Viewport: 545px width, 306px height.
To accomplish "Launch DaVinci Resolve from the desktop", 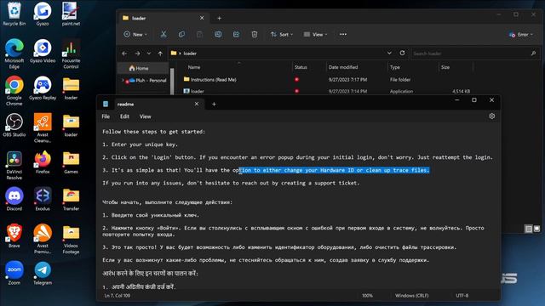I will (x=14, y=166).
